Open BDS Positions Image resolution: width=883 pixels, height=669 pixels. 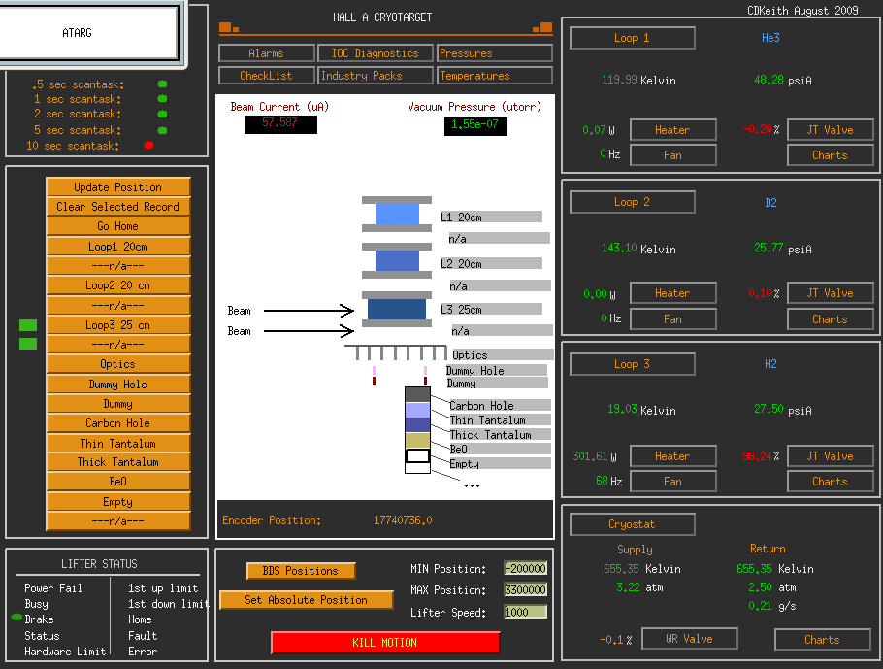coord(301,571)
